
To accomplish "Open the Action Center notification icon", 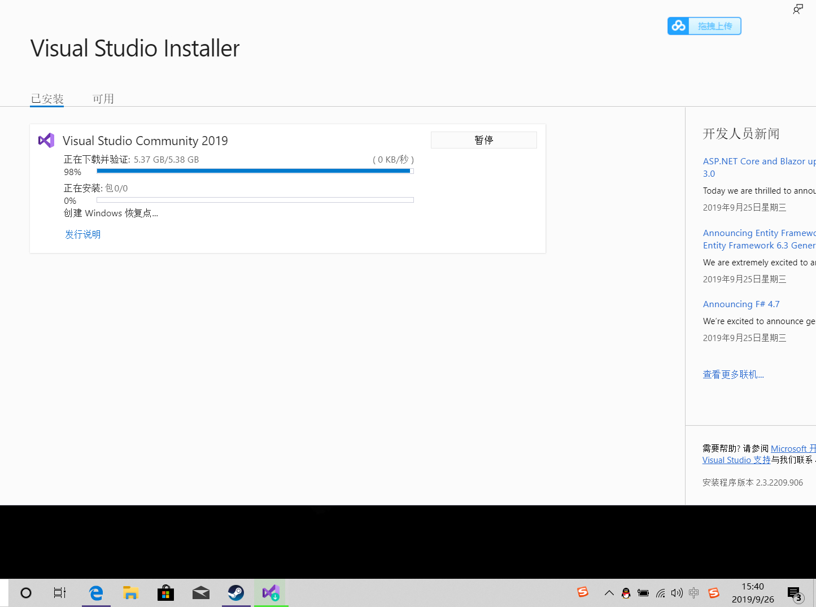I will click(795, 594).
